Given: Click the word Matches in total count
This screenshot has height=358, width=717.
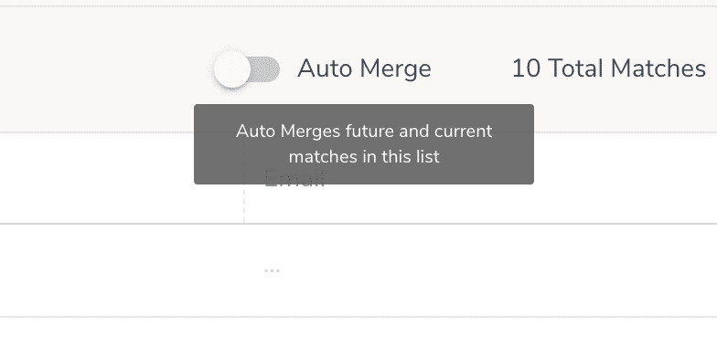Looking at the screenshot, I should coord(658,69).
